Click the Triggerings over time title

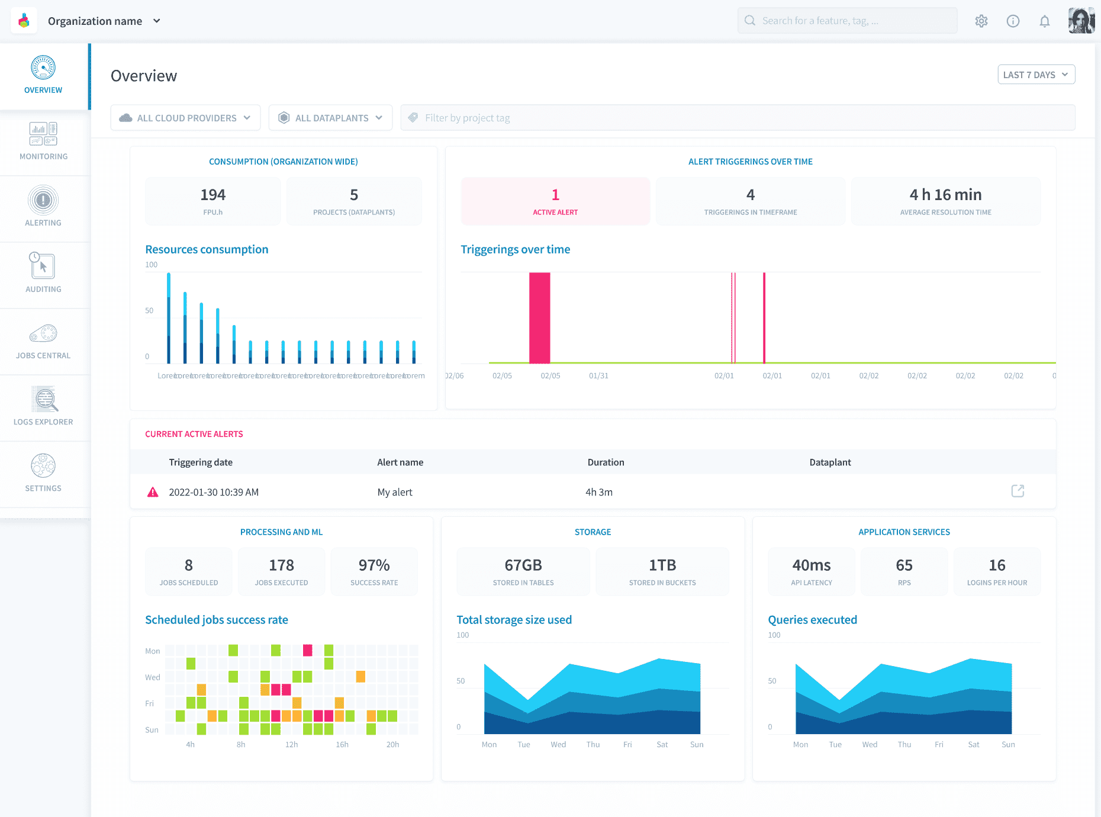pyautogui.click(x=516, y=249)
